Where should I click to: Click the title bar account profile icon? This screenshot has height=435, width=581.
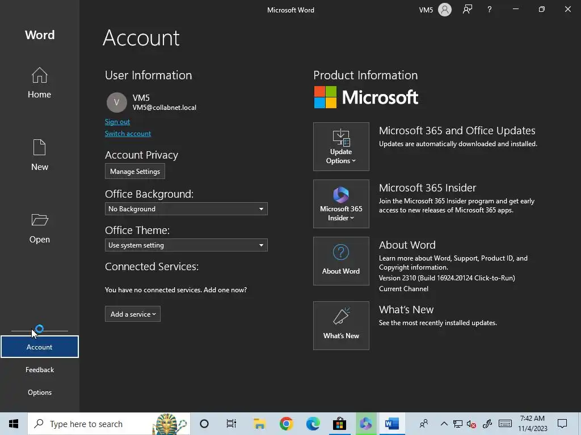point(445,10)
